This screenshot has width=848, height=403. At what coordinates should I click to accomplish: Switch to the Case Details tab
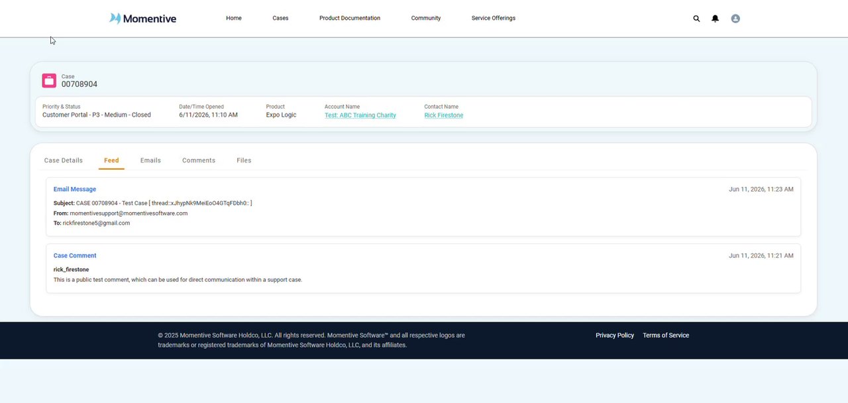(x=64, y=160)
